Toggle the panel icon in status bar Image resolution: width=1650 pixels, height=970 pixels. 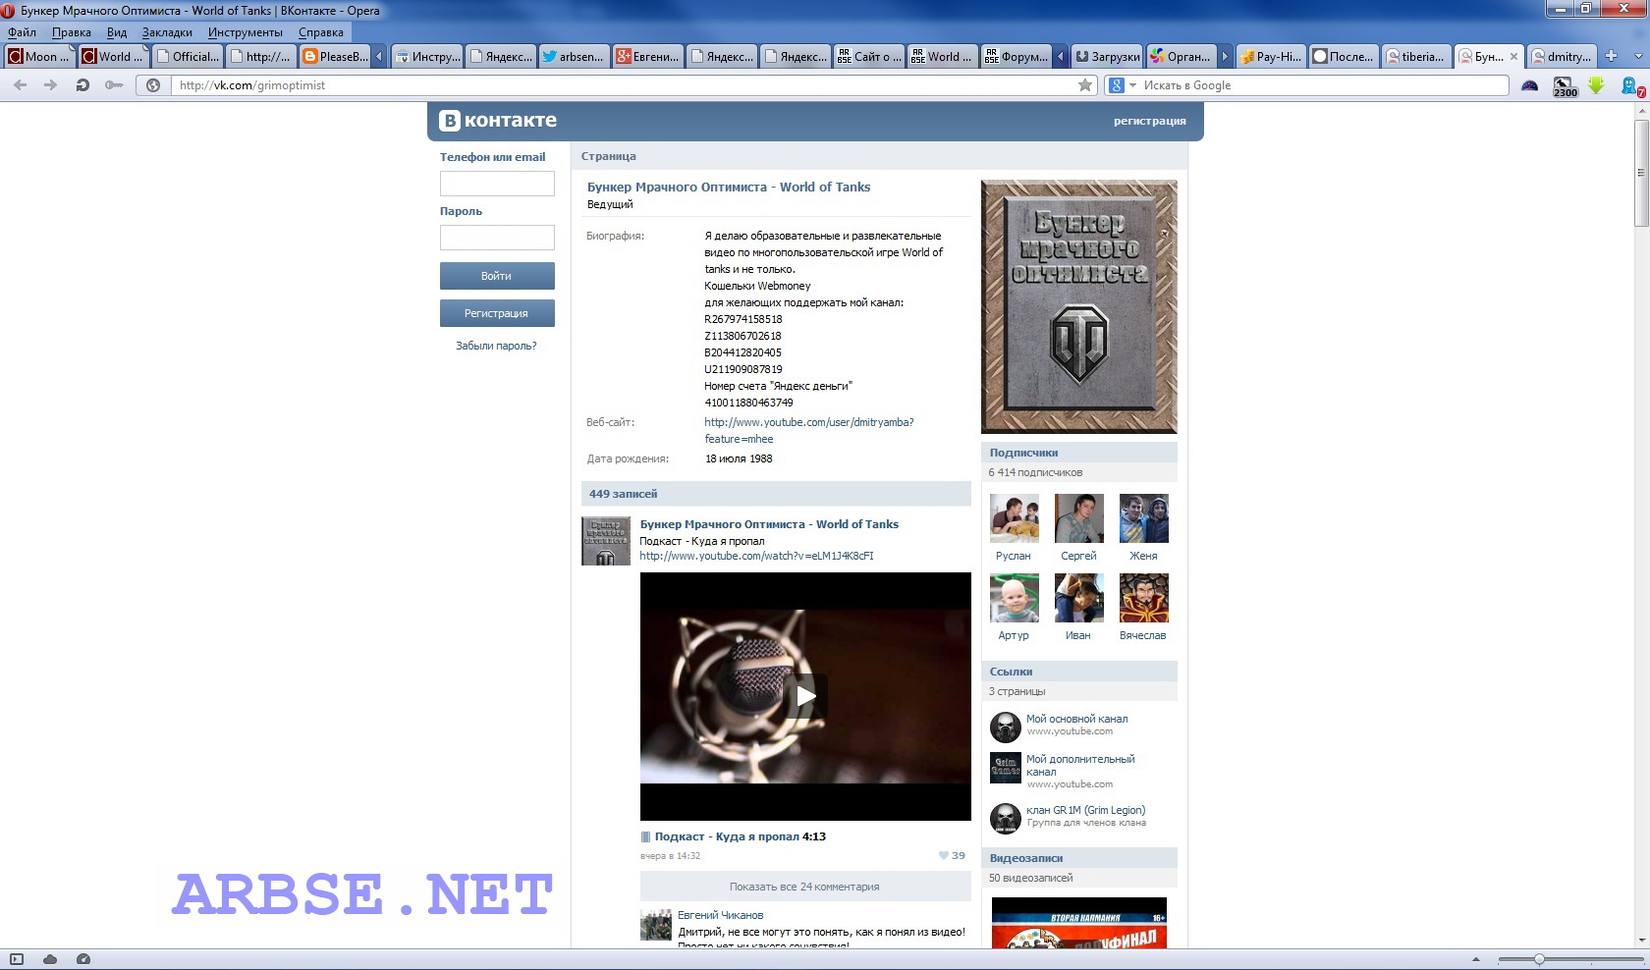[17, 959]
